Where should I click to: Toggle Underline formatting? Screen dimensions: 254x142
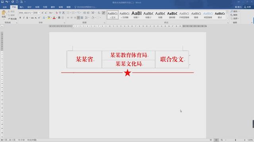27,18
